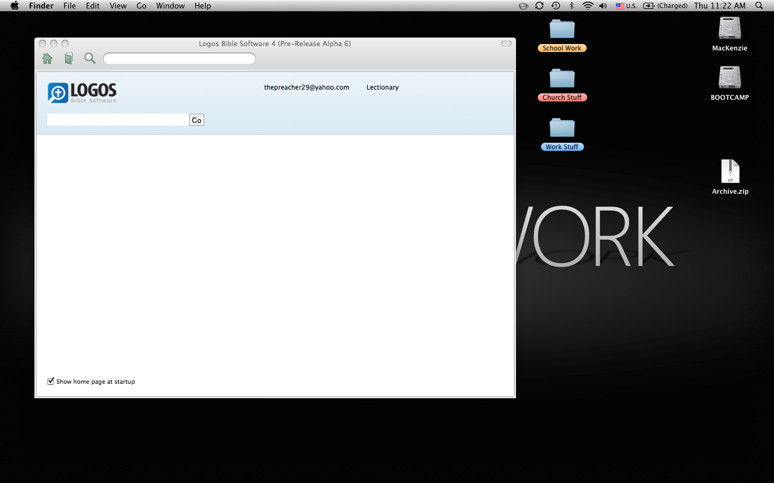
Task: Click the leftmost gray menu bar status icon
Action: pyautogui.click(x=523, y=6)
